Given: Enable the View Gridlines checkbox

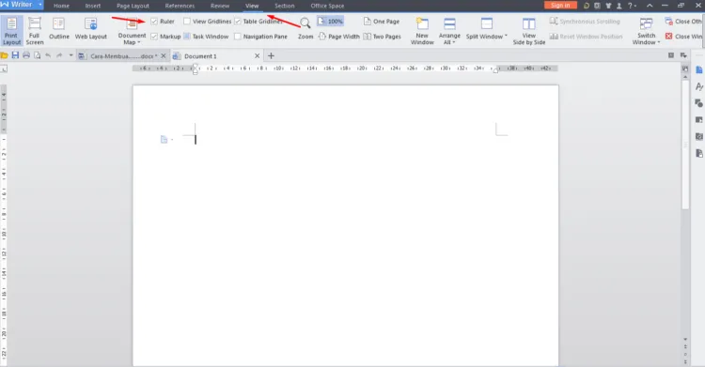Looking at the screenshot, I should [x=187, y=21].
